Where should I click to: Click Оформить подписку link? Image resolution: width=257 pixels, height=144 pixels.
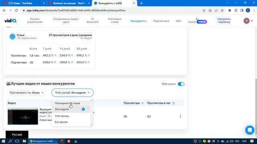tap(224, 20)
